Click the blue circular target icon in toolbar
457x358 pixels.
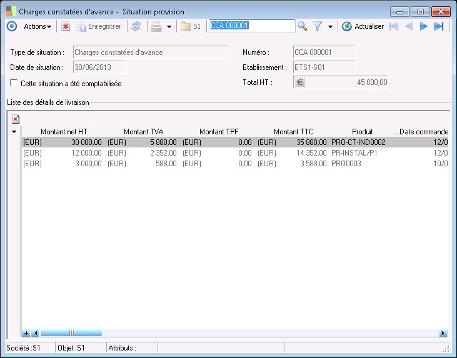(x=12, y=26)
